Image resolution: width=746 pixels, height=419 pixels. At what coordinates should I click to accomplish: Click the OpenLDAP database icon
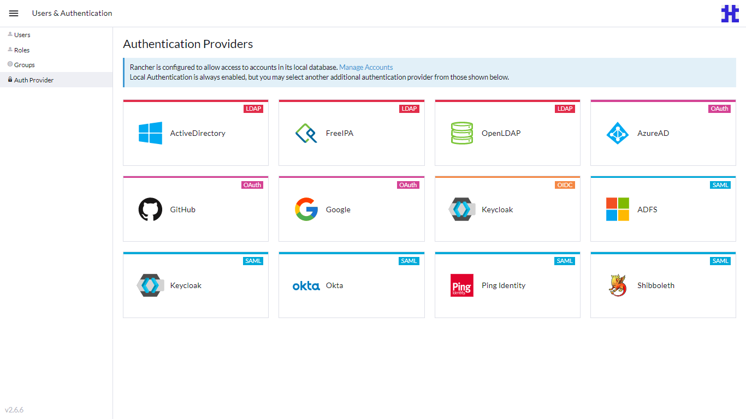pos(462,133)
